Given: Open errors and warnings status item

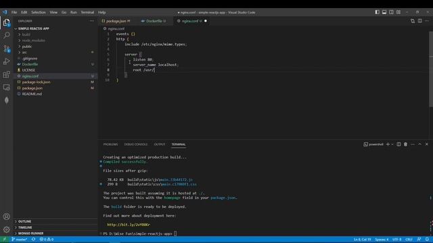Looking at the screenshot, I should tap(47, 240).
